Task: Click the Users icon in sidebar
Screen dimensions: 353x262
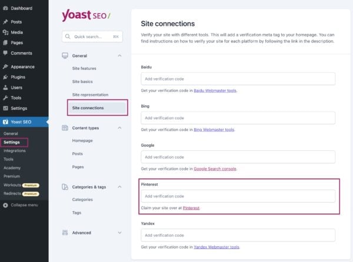Action: [x=5, y=88]
